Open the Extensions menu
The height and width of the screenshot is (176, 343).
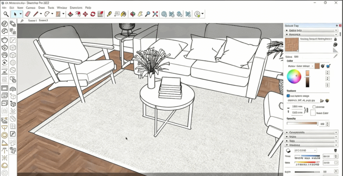(x=76, y=8)
